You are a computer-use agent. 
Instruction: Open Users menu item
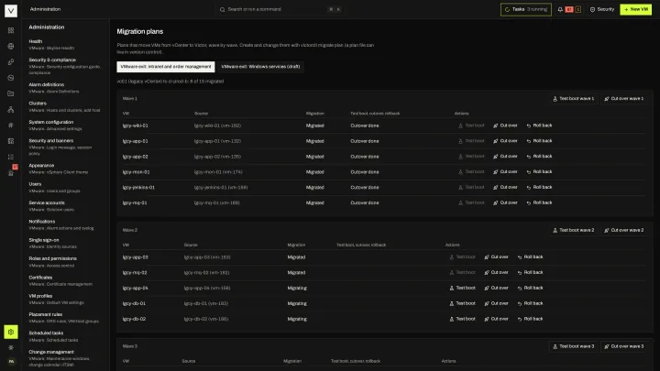pyautogui.click(x=65, y=187)
